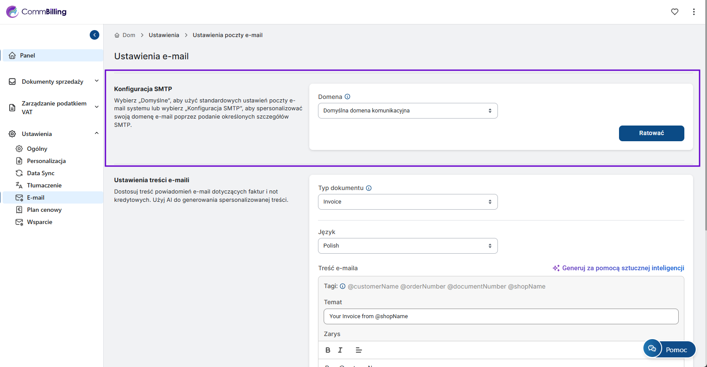Click the heart favorites icon
The width and height of the screenshot is (707, 367).
(x=674, y=12)
